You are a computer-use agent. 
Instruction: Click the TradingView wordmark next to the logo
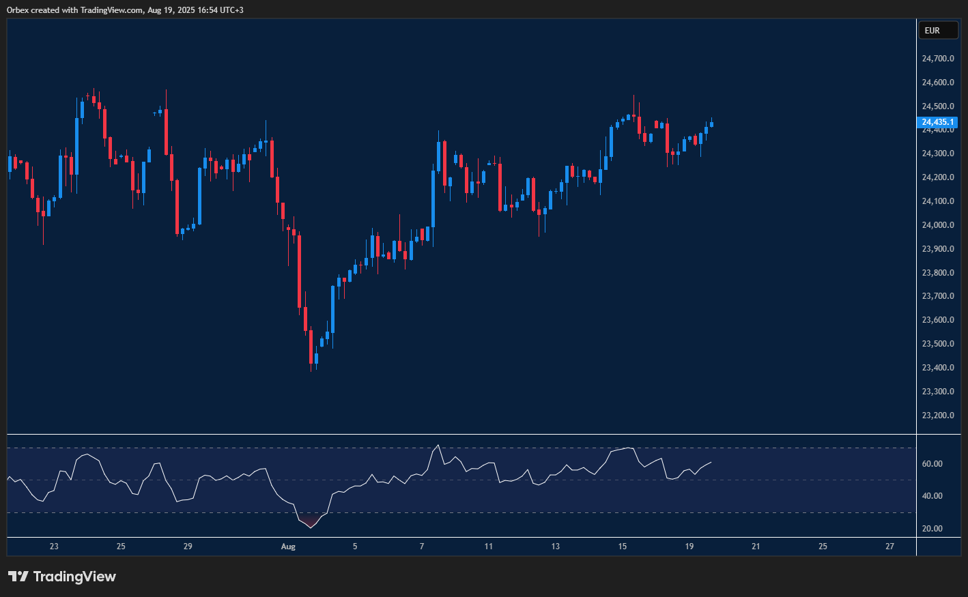(75, 577)
